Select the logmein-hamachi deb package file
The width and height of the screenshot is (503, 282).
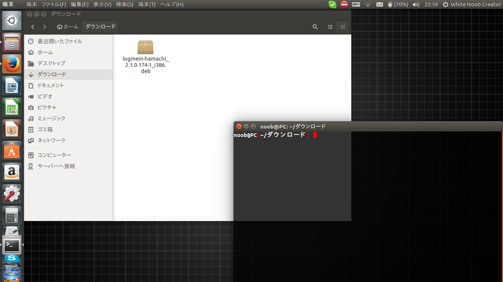coord(145,57)
